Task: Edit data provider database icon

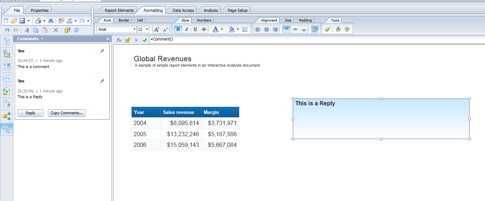Action: (x=68, y=30)
